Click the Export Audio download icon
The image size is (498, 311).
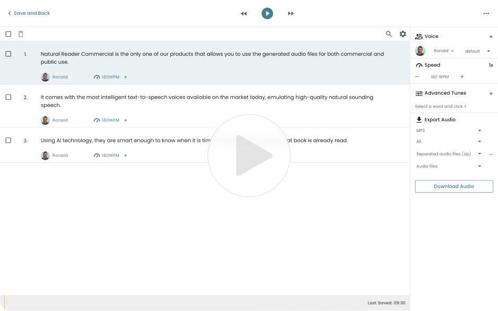(419, 119)
